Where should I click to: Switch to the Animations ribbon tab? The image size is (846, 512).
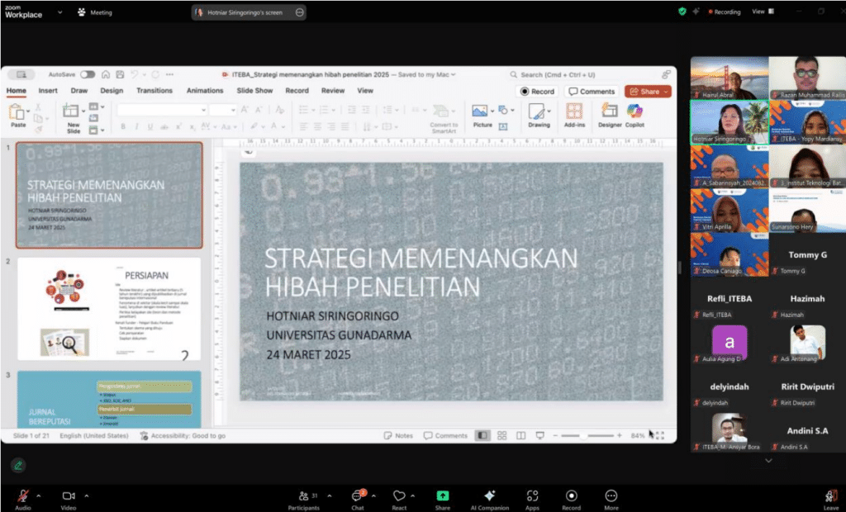205,91
